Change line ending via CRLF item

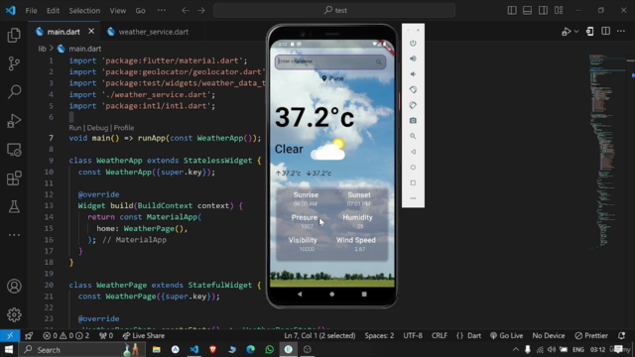click(x=440, y=335)
